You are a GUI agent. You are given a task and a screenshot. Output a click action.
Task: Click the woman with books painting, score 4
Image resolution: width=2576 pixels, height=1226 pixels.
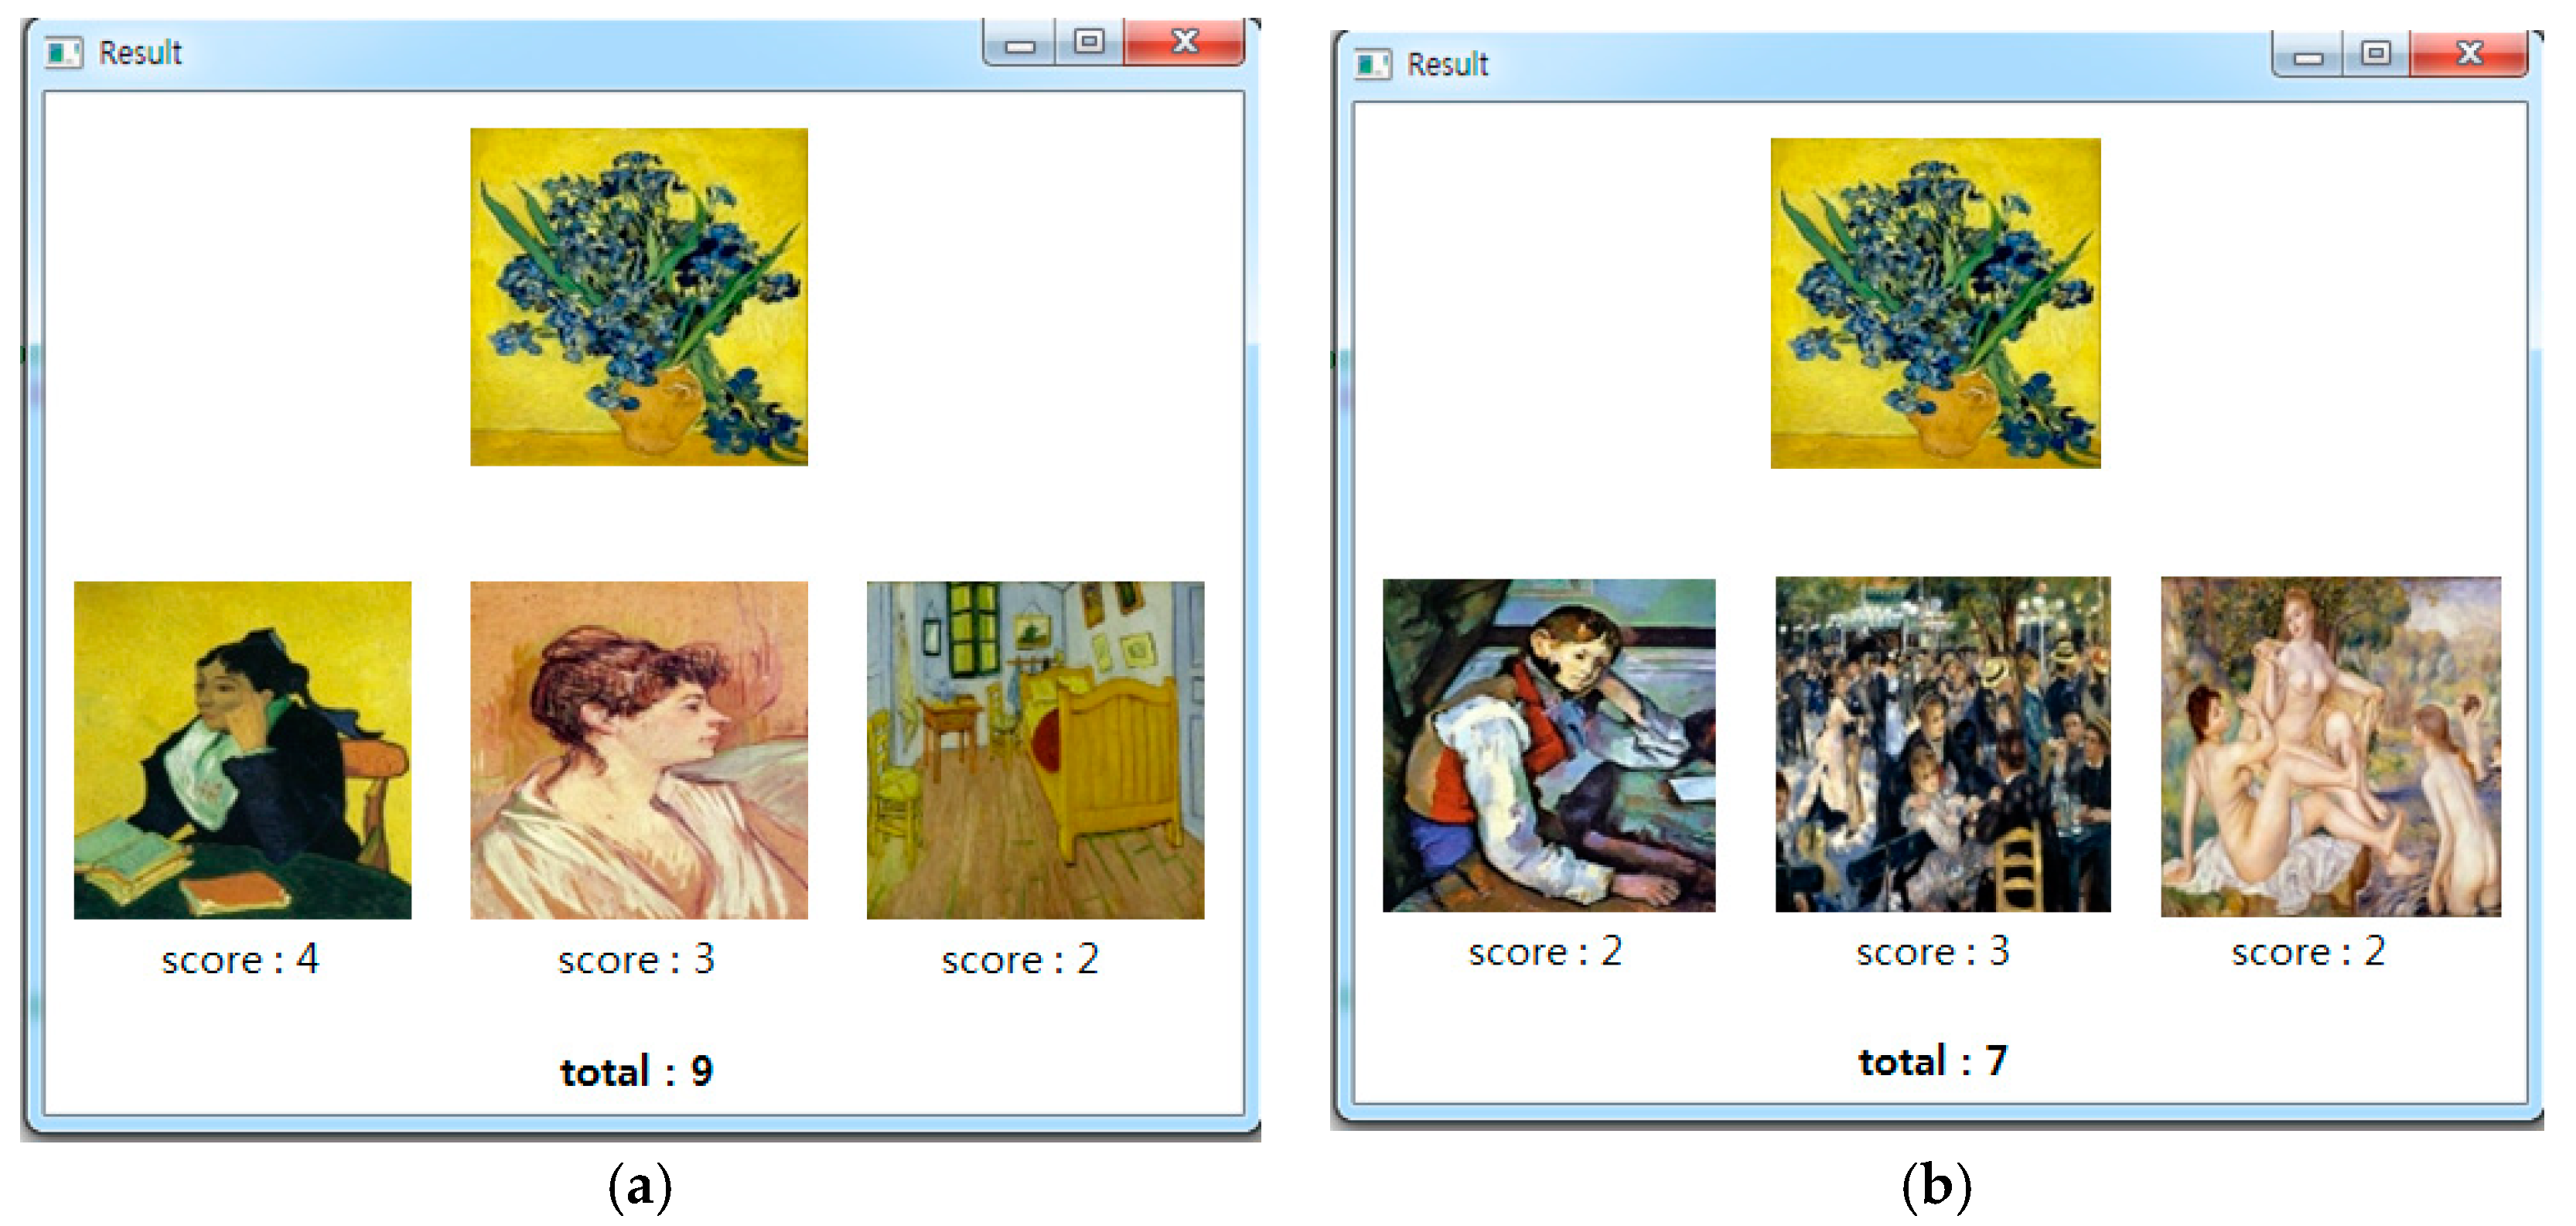pos(243,750)
